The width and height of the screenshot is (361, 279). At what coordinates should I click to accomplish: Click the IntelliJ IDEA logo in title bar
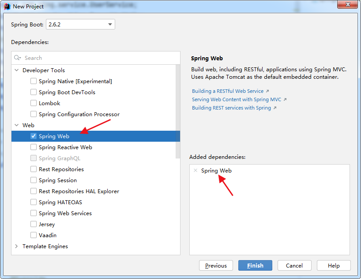7,7
